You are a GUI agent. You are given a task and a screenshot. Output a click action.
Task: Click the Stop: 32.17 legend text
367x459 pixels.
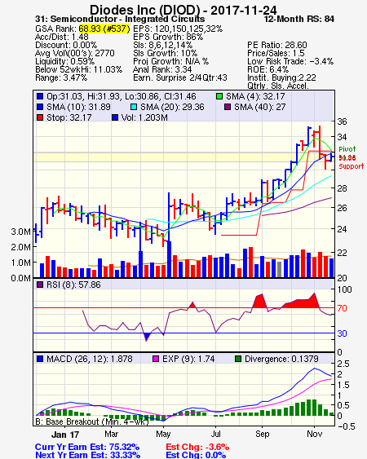click(x=69, y=117)
